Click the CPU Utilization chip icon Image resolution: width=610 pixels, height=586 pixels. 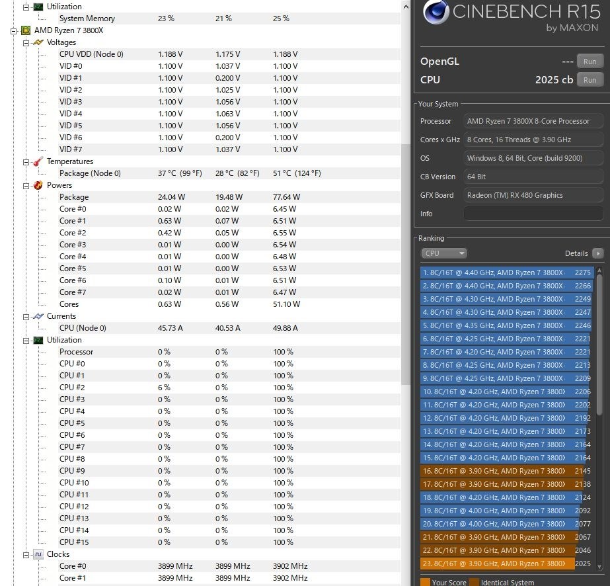click(x=38, y=340)
